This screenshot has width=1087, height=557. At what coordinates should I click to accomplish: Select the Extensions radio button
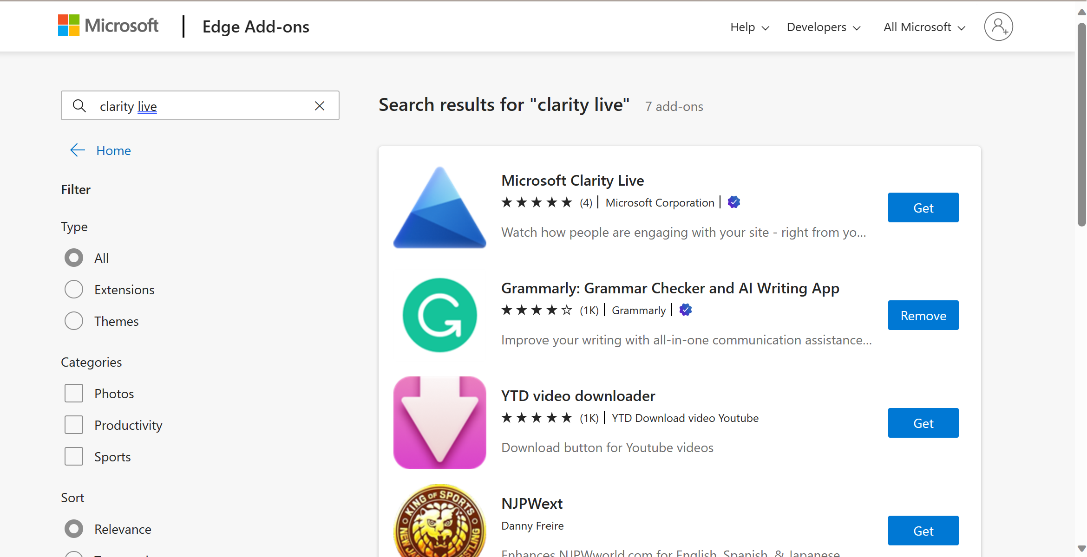pyautogui.click(x=74, y=289)
